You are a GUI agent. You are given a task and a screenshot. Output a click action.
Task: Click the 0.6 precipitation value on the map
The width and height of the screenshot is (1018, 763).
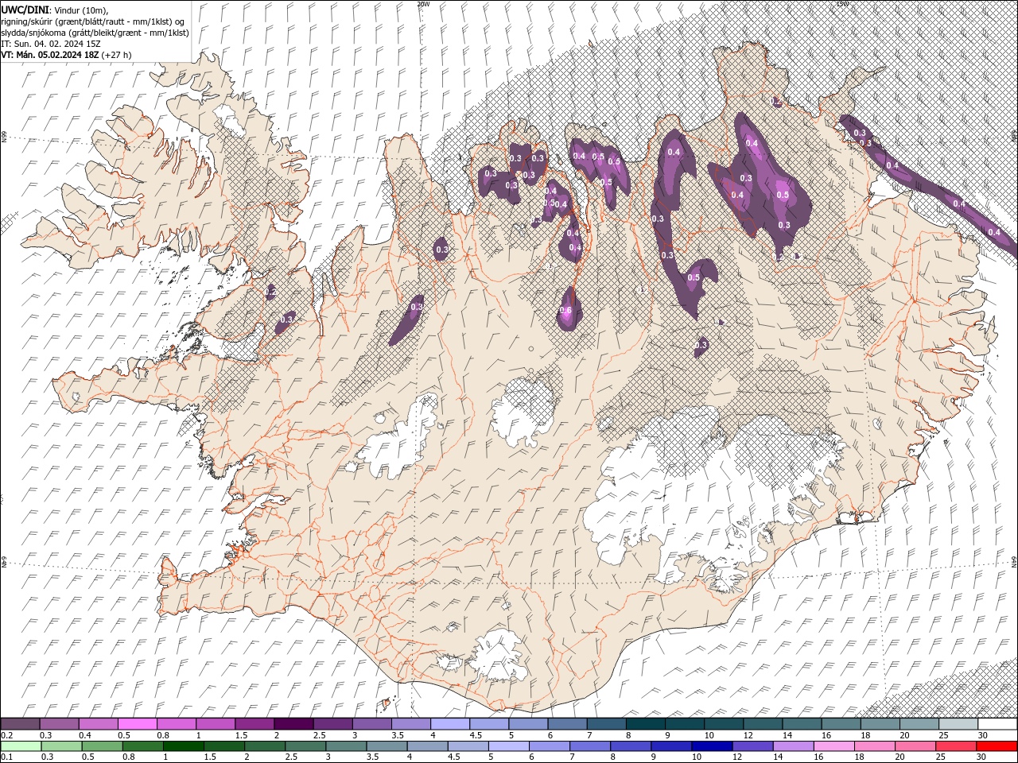[x=566, y=311]
